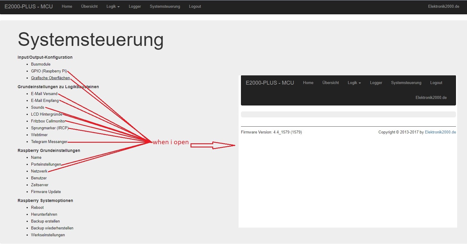Open Fritzbox Callmonitor settings

[x=48, y=121]
